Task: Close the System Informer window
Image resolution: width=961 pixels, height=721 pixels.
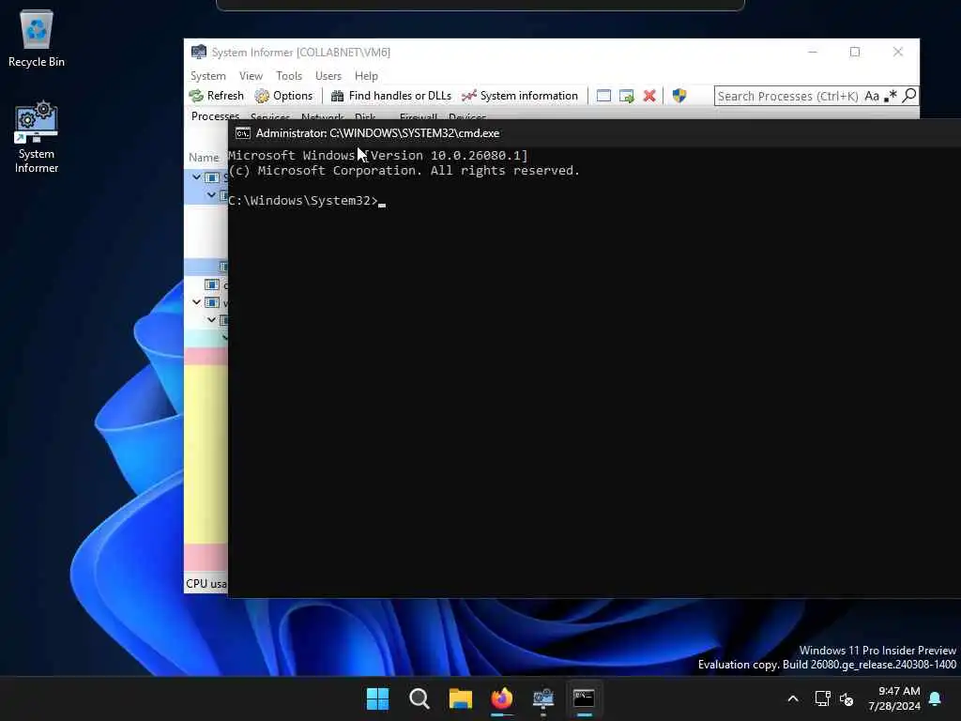Action: 898,53
